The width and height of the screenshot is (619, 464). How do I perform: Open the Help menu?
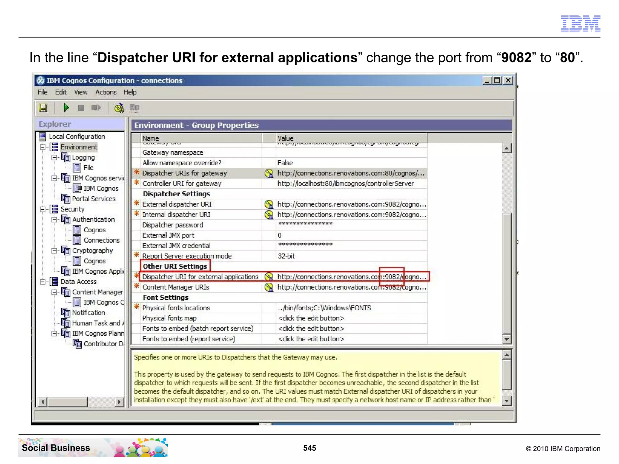pos(130,92)
